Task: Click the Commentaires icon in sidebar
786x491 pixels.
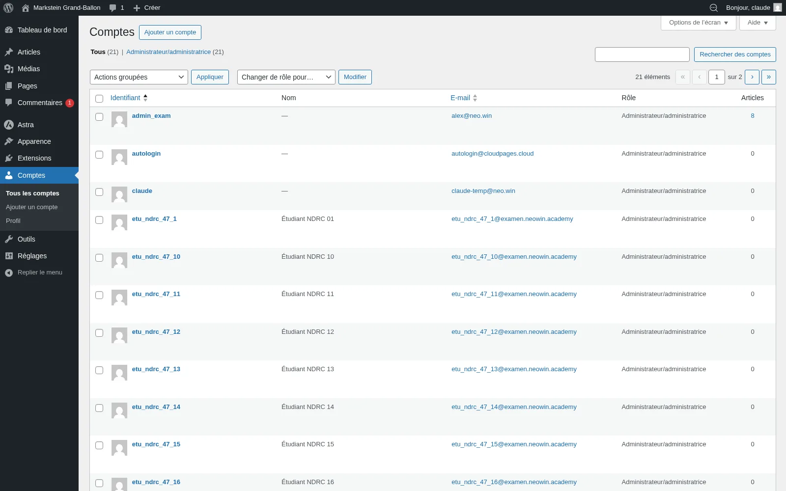Action: (9, 103)
